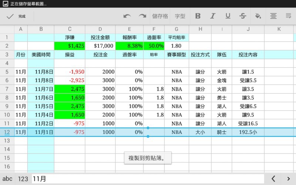Image resolution: width=296 pixels, height=185 pixels.
Task: Select the 11月7日 date cell
Action: pos(41,89)
